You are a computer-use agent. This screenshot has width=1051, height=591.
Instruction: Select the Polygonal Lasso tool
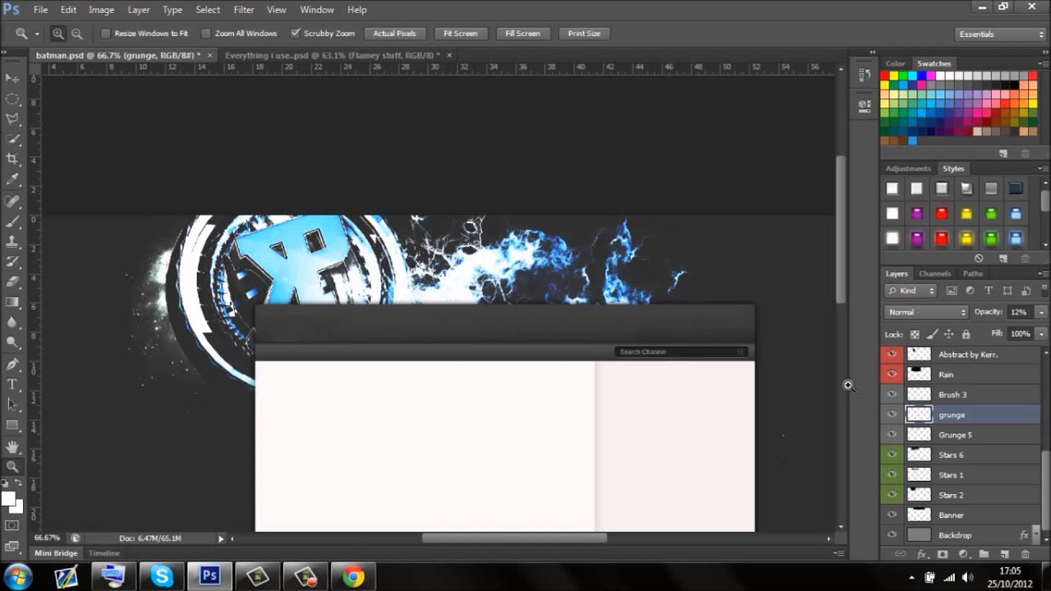[x=12, y=119]
